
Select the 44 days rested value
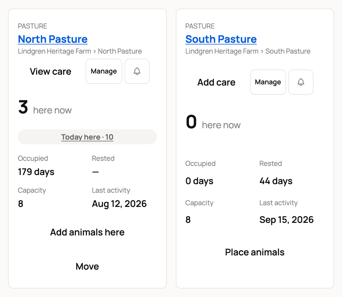click(276, 181)
